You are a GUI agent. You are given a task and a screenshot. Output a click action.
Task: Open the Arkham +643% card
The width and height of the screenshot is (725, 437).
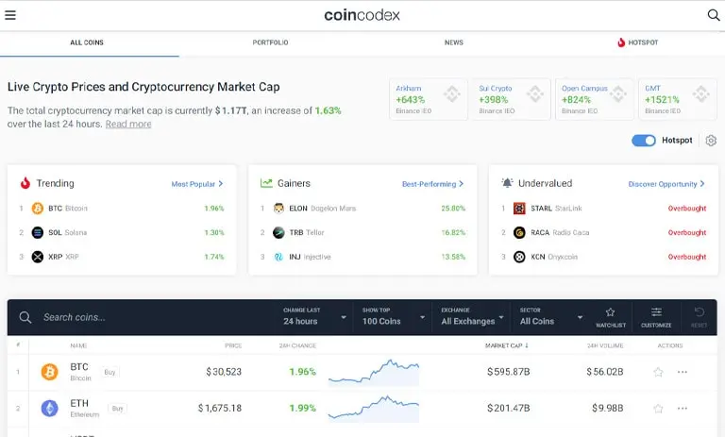pyautogui.click(x=429, y=99)
